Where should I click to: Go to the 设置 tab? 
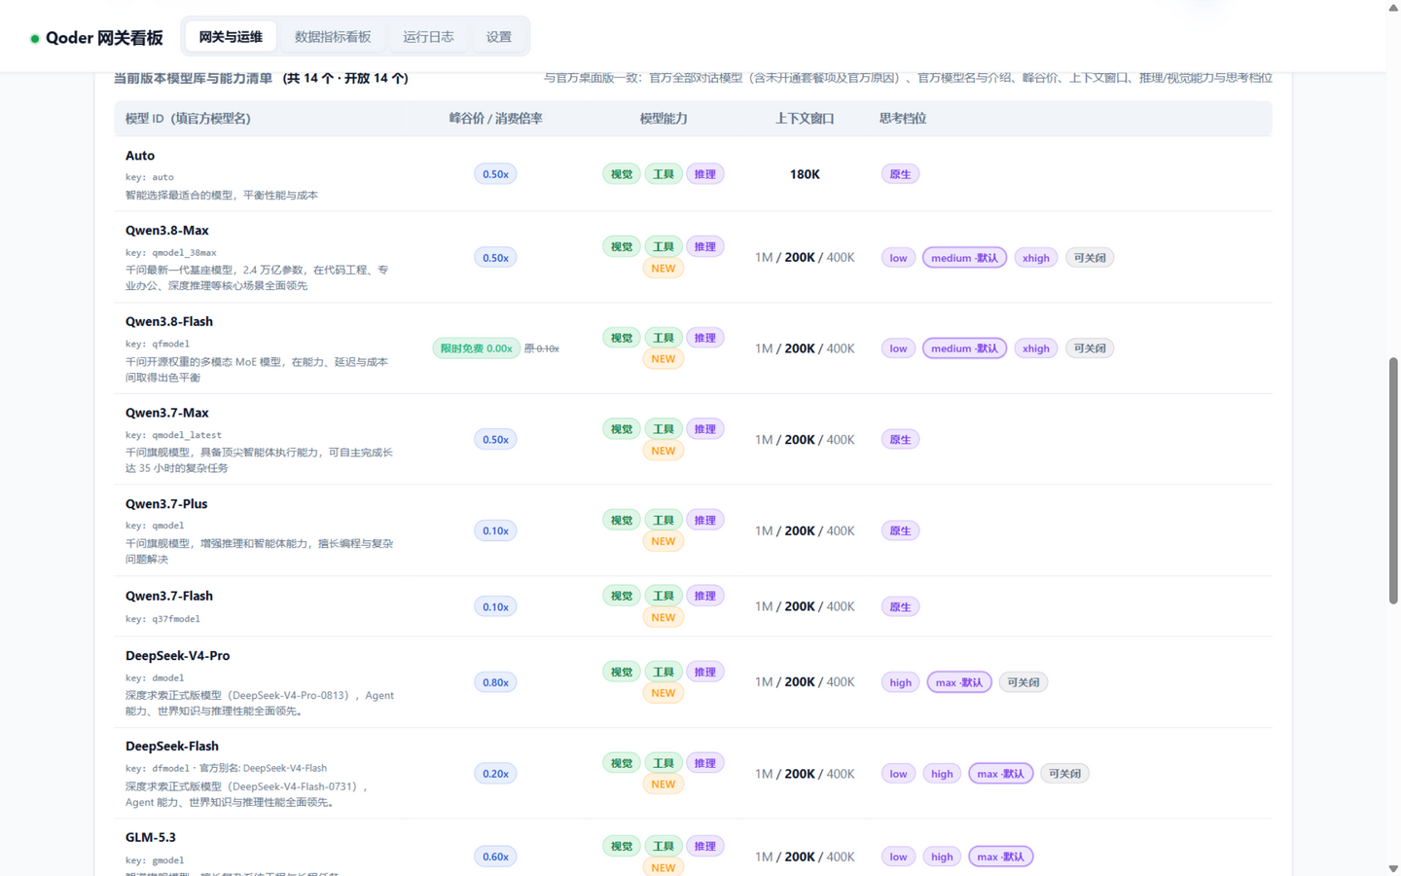click(499, 37)
